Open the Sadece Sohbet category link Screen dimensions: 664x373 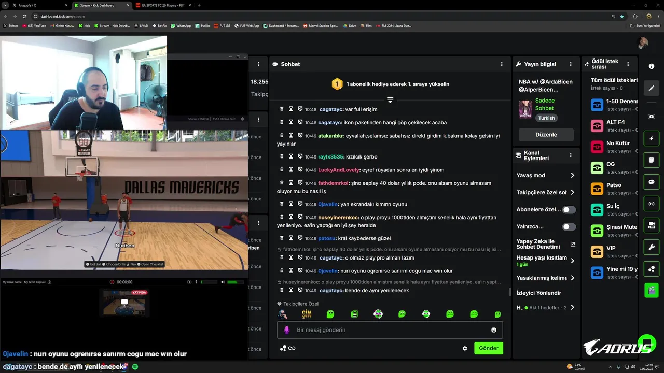pos(545,104)
